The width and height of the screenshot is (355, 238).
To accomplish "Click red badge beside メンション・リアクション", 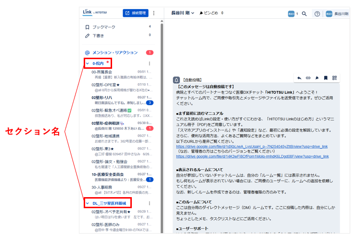I will point(150,52).
